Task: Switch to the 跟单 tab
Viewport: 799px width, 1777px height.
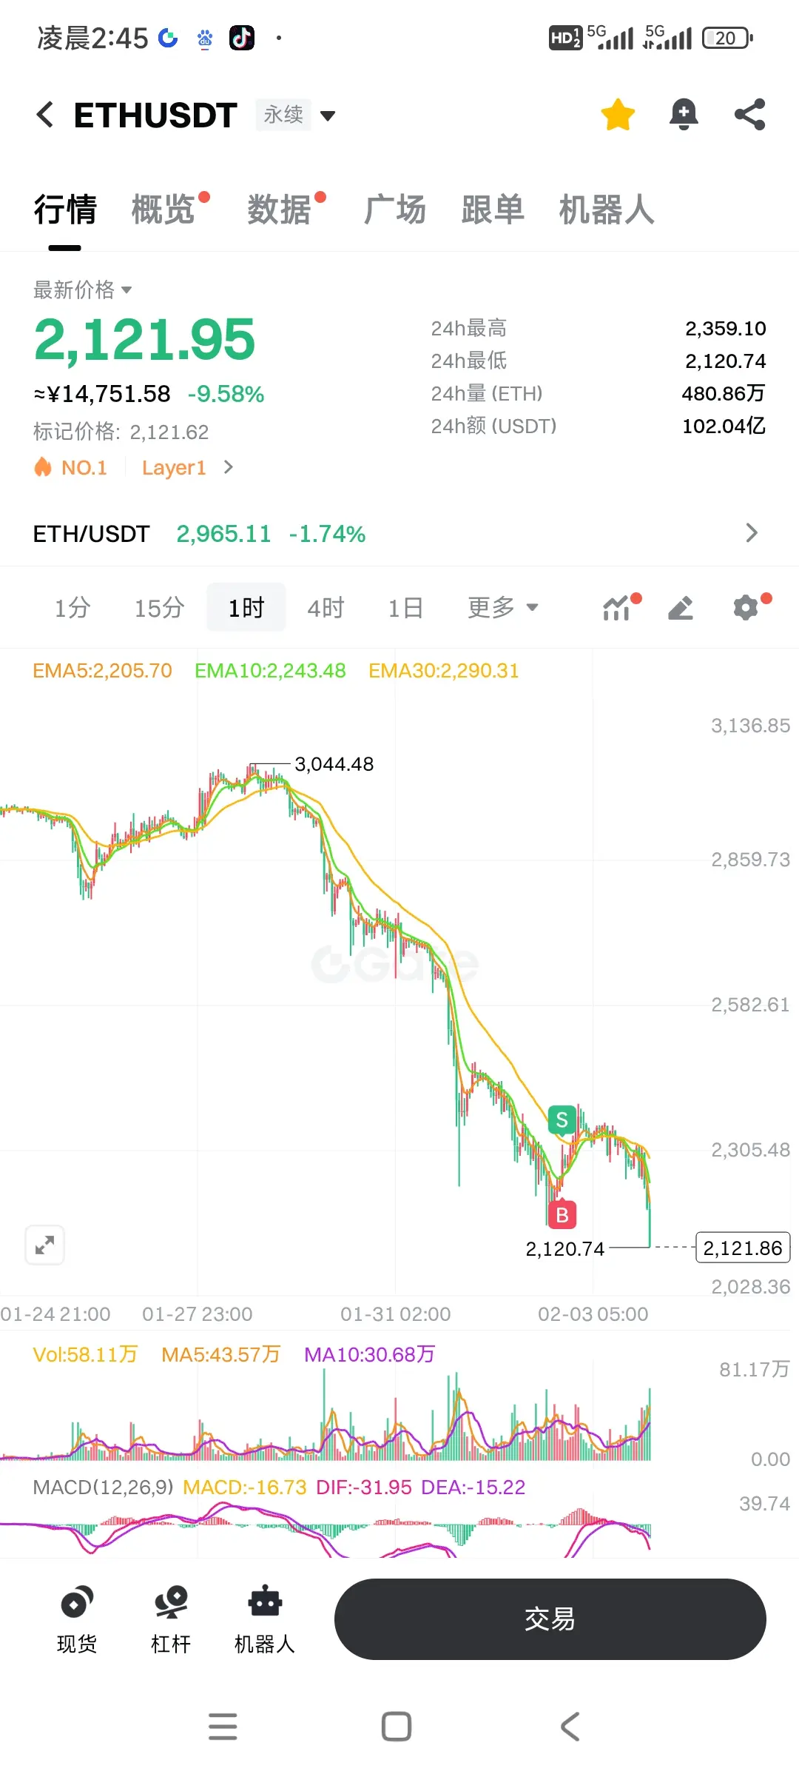Action: pos(493,210)
